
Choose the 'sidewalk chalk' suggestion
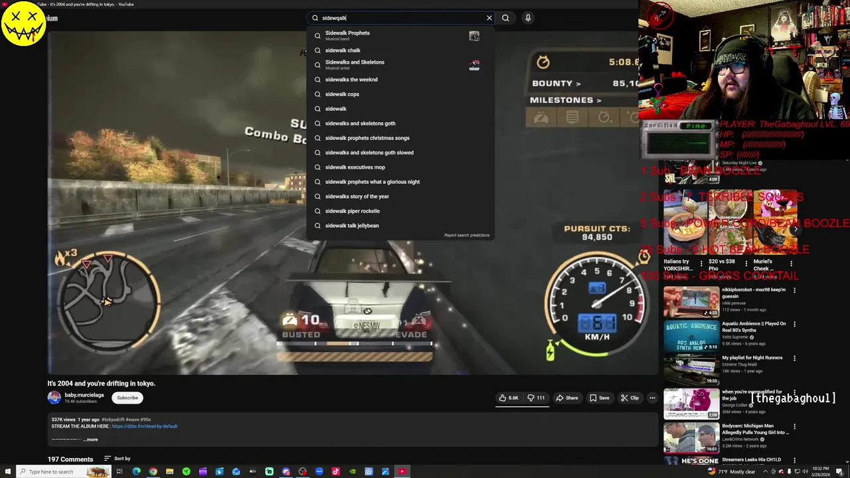click(x=400, y=50)
